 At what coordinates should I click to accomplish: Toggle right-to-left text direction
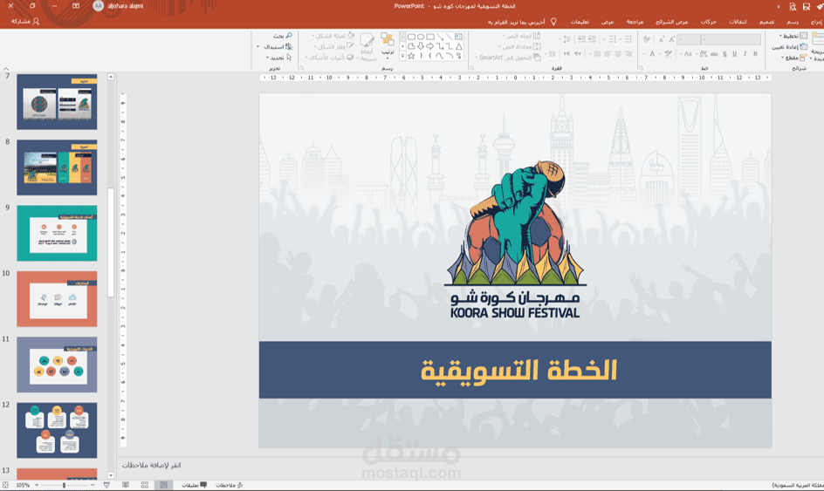tap(578, 53)
